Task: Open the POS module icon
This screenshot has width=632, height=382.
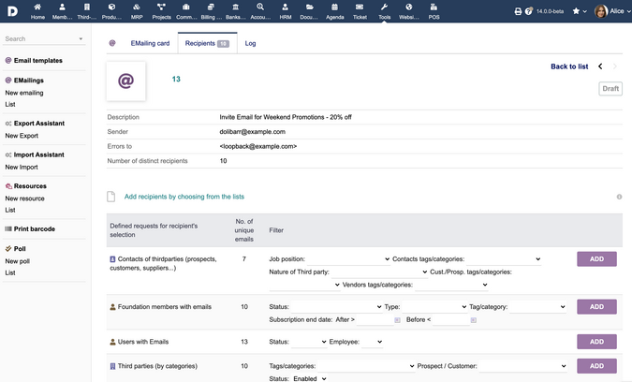Action: (x=434, y=7)
